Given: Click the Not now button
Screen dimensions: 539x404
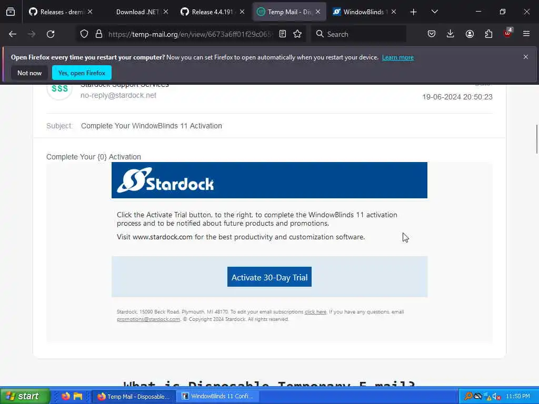Looking at the screenshot, I should (x=29, y=73).
